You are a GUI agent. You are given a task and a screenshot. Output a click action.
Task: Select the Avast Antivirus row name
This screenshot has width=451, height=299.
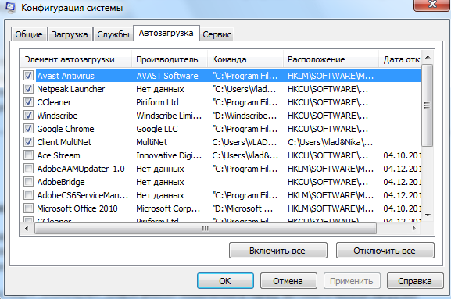pos(66,76)
